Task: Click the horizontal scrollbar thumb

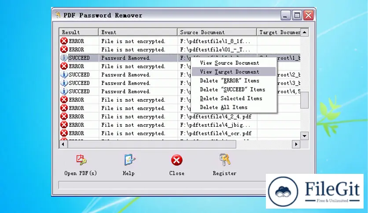Action: 152,144
